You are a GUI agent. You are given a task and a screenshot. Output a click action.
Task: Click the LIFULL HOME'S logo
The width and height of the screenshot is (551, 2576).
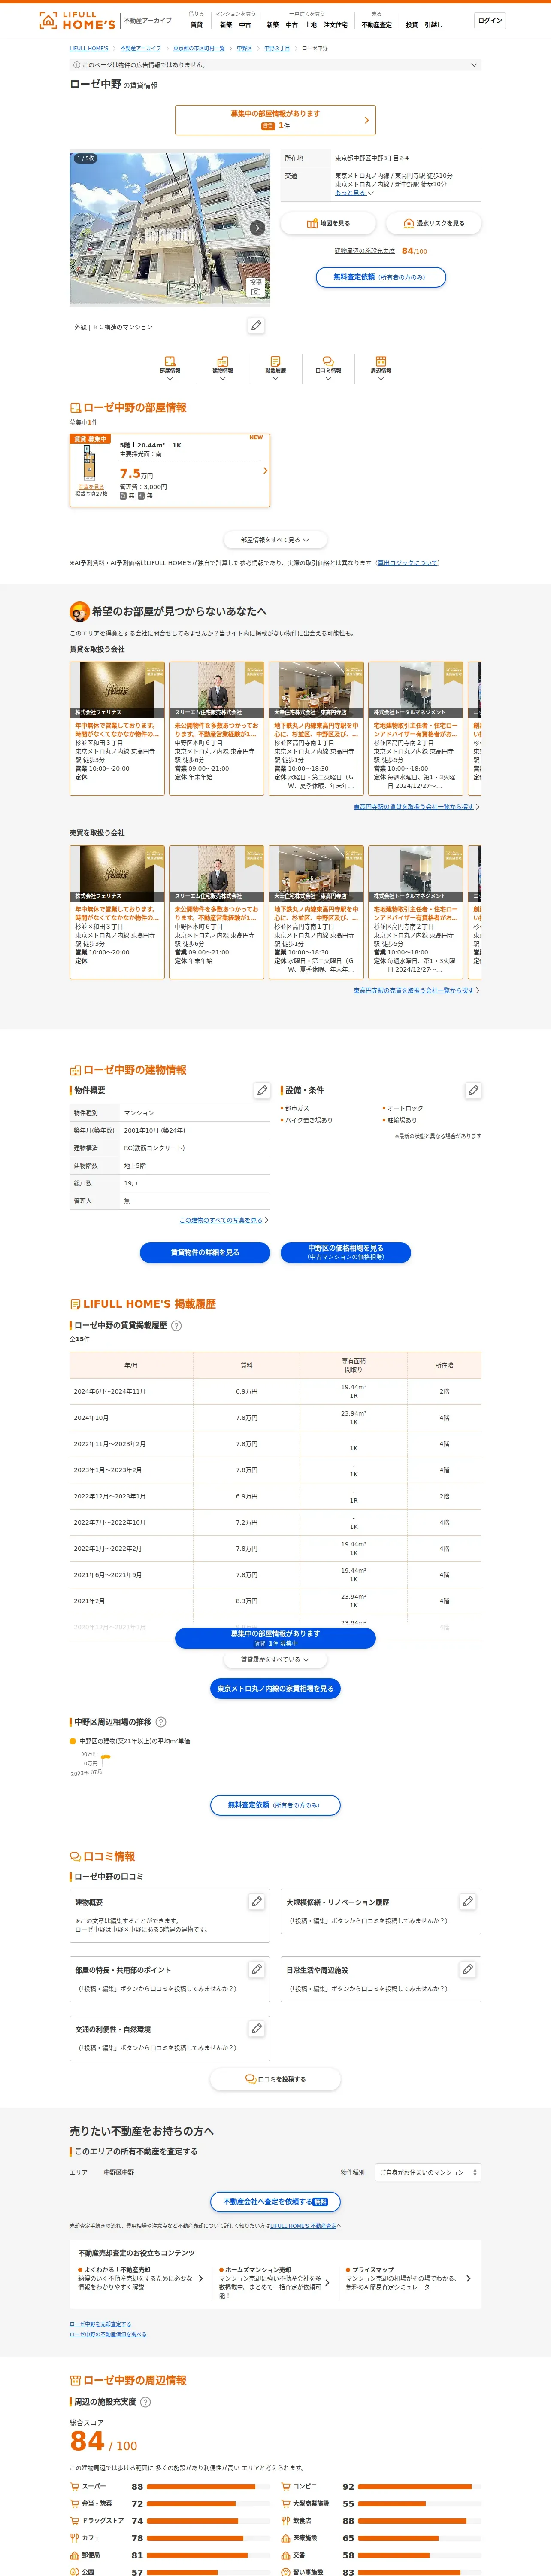(x=77, y=20)
